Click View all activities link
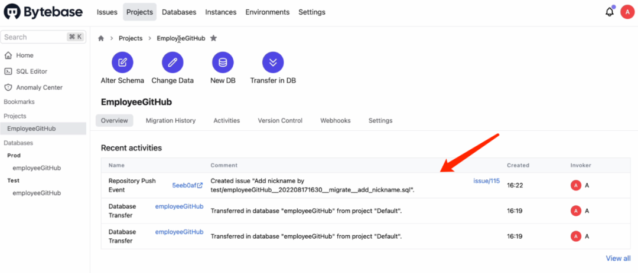Screen dimensions: 638x273 [618, 258]
